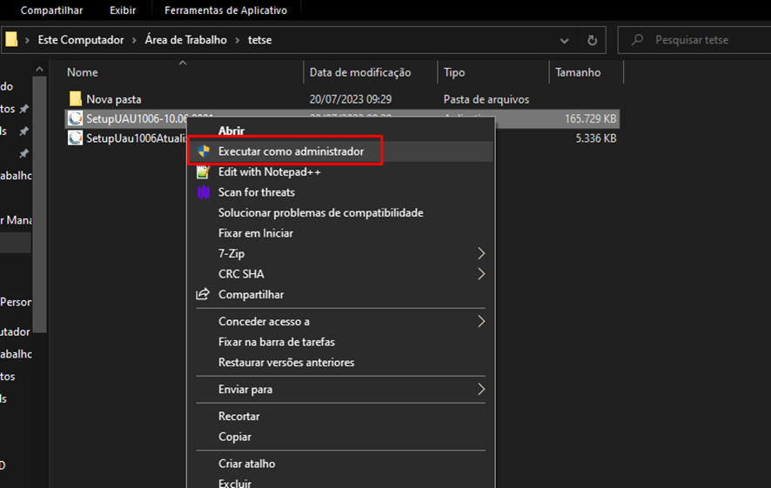Open the Exibir ribbon tab
The height and width of the screenshot is (488, 771).
click(122, 10)
